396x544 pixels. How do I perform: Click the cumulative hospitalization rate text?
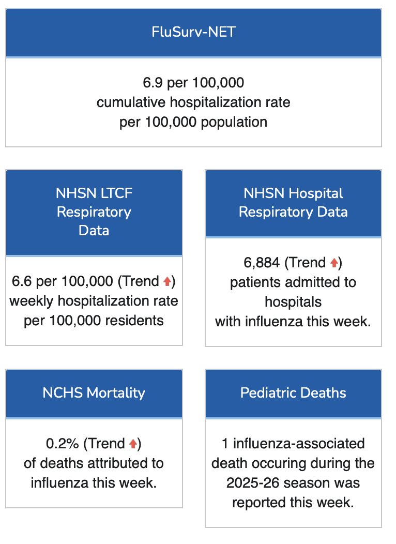(x=193, y=102)
